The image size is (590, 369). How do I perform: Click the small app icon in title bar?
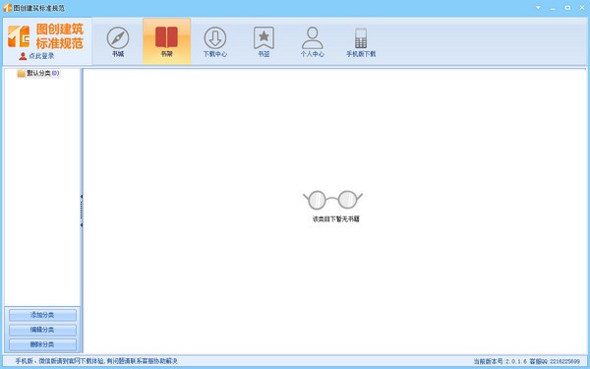pos(8,8)
